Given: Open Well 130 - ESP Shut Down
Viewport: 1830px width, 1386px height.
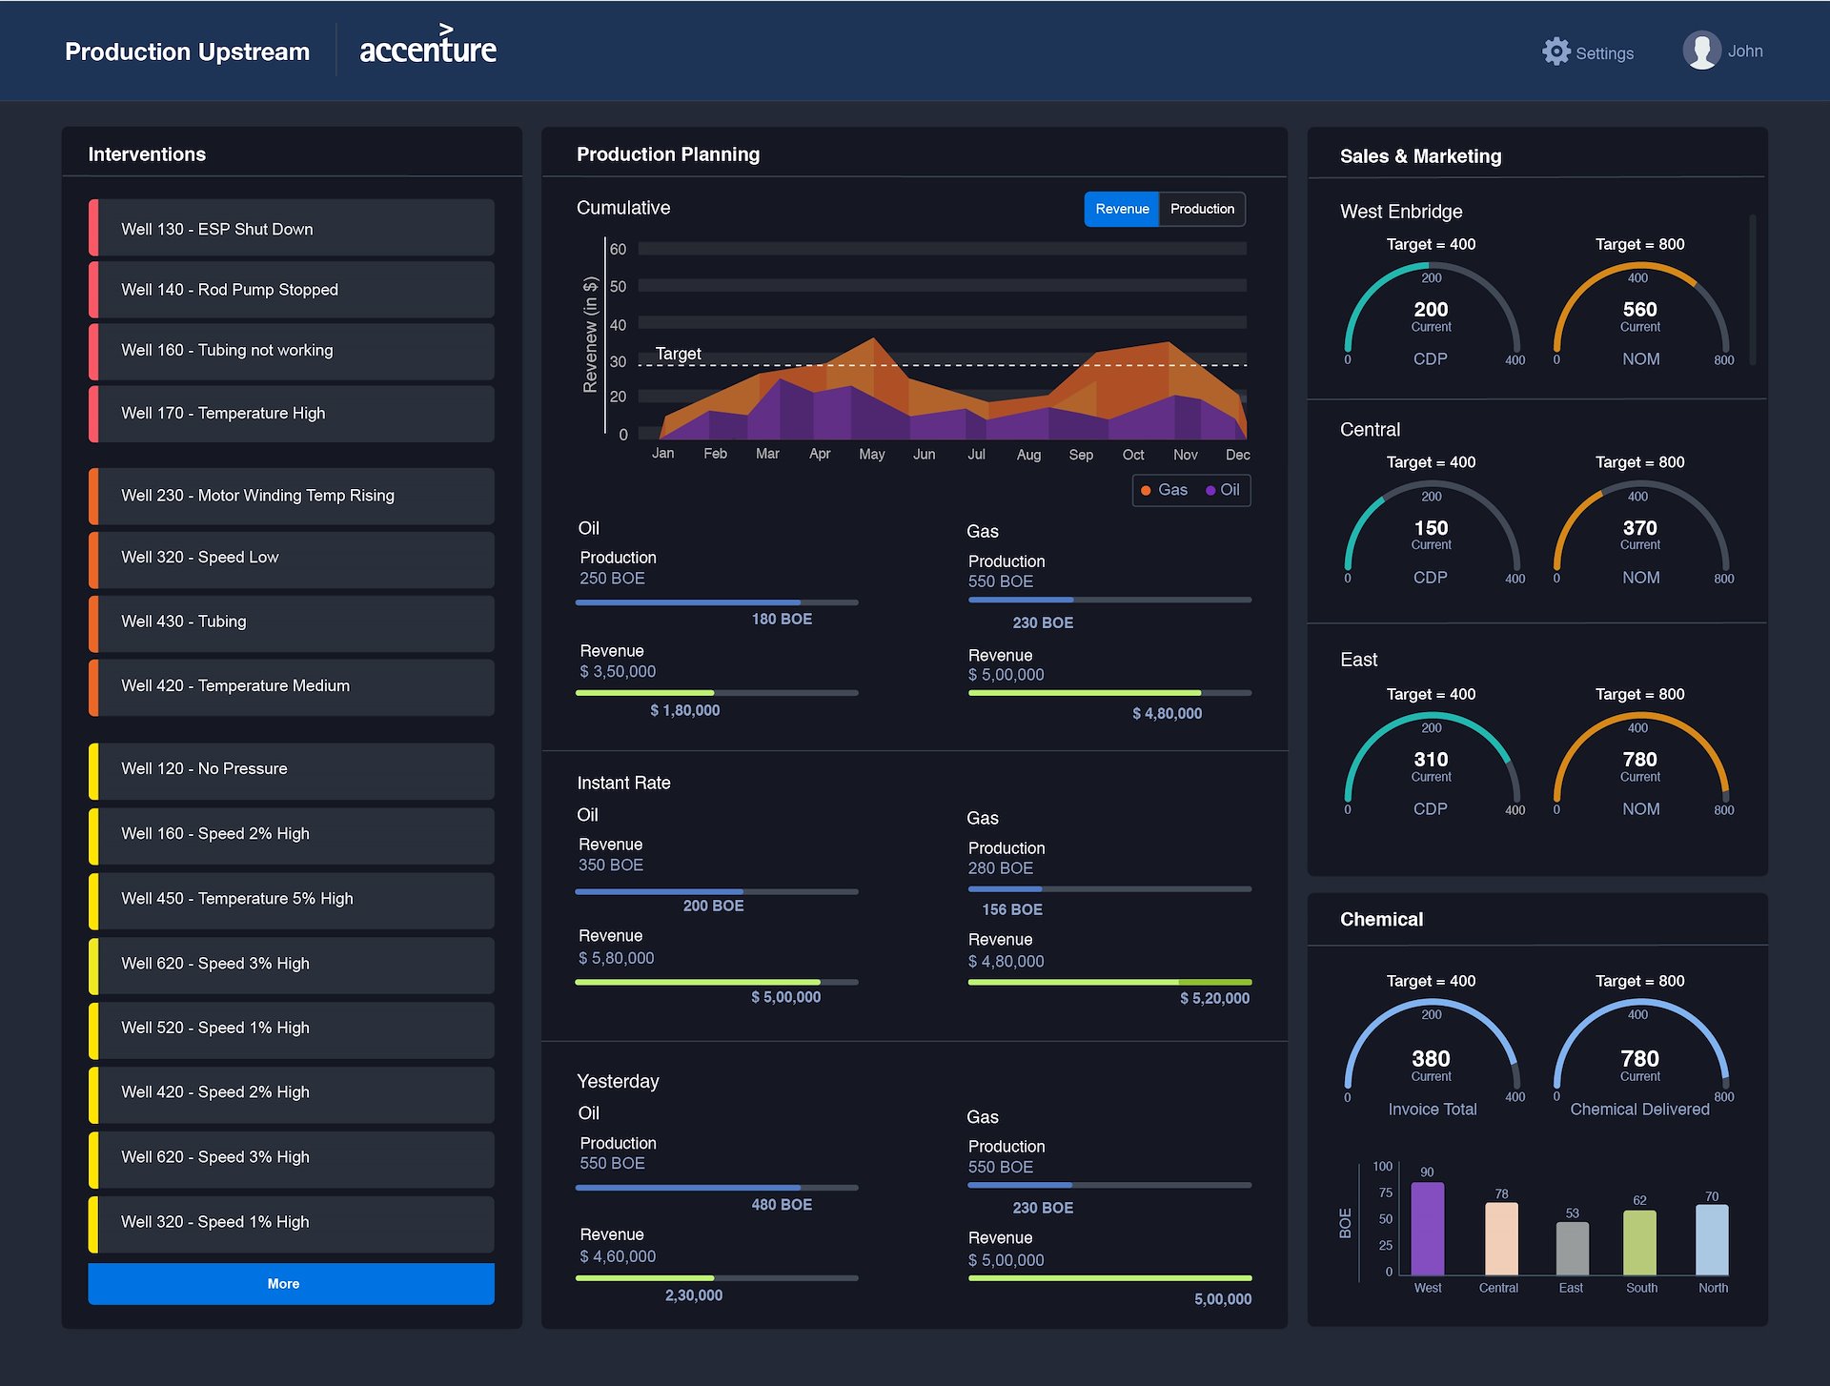Looking at the screenshot, I should (x=292, y=229).
